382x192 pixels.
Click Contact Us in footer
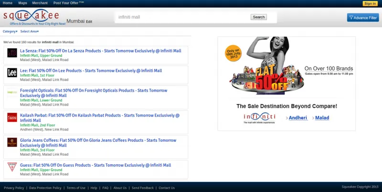tap(167, 188)
